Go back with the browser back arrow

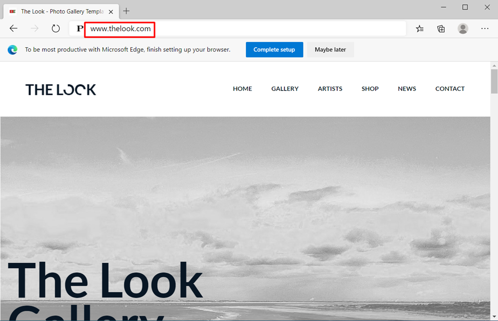[x=13, y=28]
